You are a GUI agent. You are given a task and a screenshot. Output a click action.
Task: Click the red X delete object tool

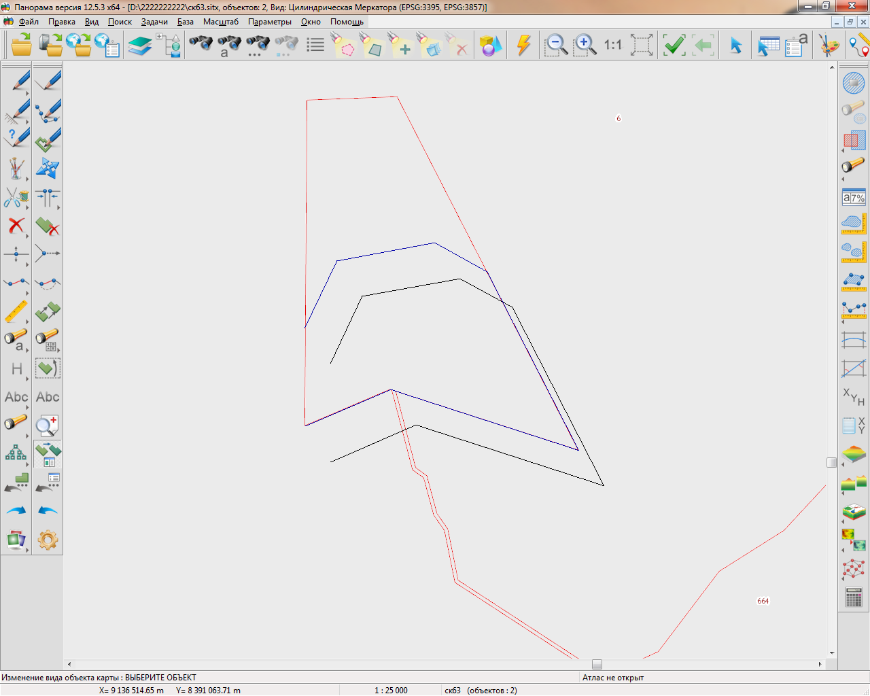[x=16, y=226]
